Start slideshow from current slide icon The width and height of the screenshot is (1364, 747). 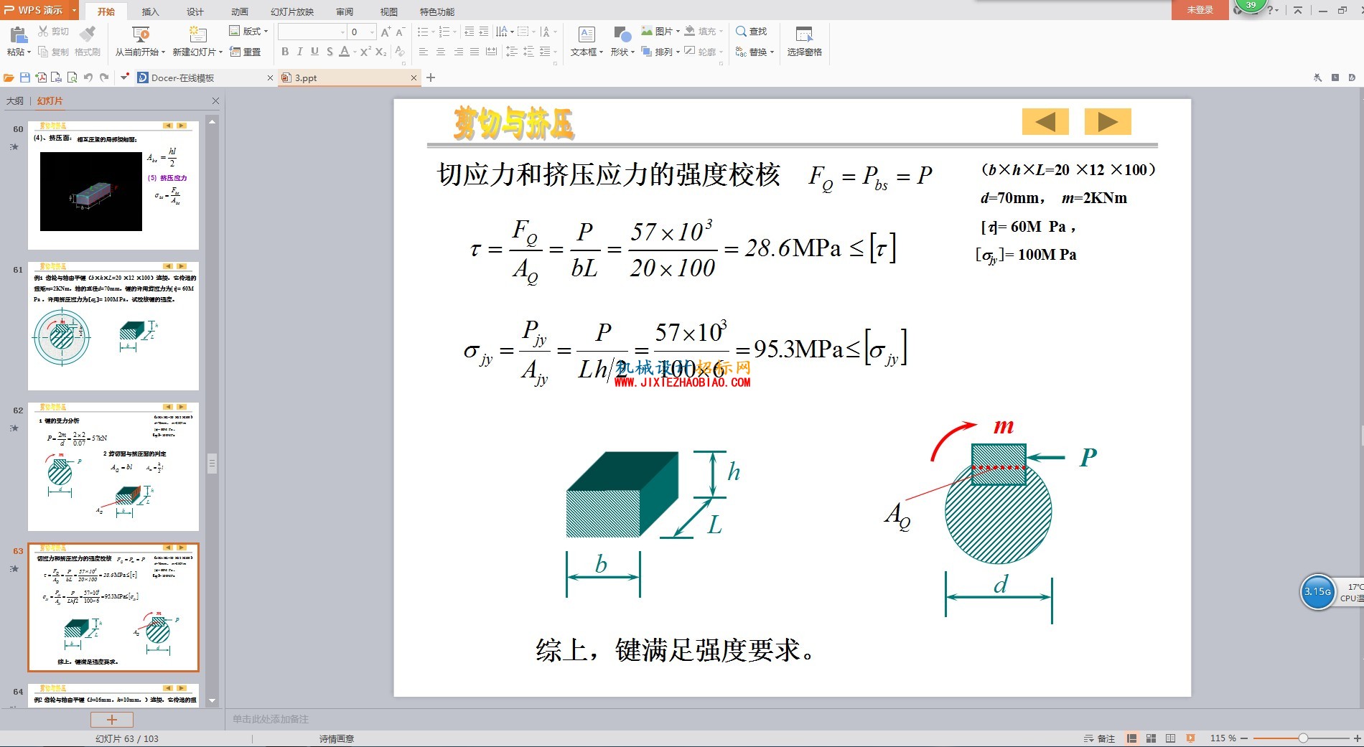141,34
